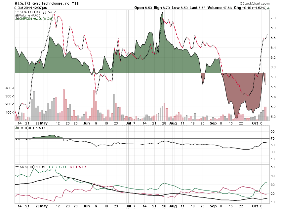Click the CMF(20) -0.106 (8 Oct) legend entry
The image size is (281, 209).
36,18
